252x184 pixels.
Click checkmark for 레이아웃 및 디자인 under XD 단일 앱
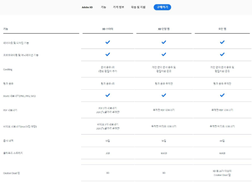pos(164,42)
